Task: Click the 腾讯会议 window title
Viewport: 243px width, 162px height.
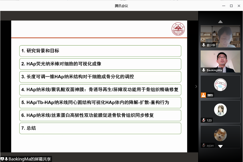Action: click(x=121, y=6)
